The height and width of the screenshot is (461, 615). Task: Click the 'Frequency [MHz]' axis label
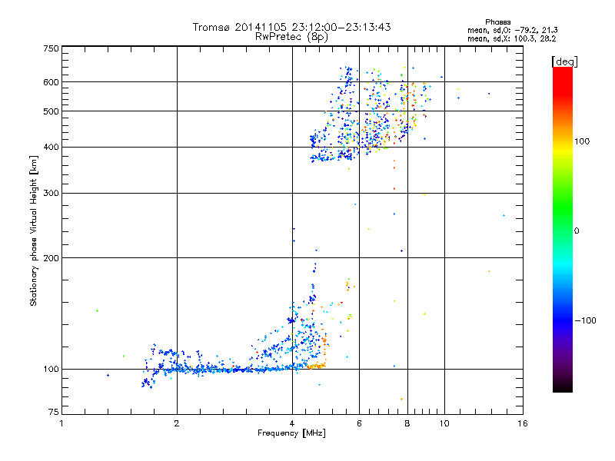[x=291, y=433]
